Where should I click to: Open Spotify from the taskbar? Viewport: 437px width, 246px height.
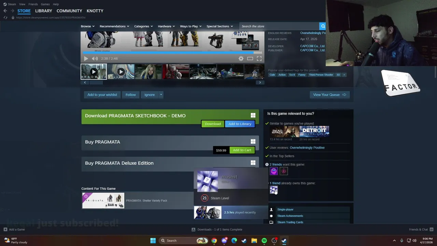pyautogui.click(x=264, y=241)
